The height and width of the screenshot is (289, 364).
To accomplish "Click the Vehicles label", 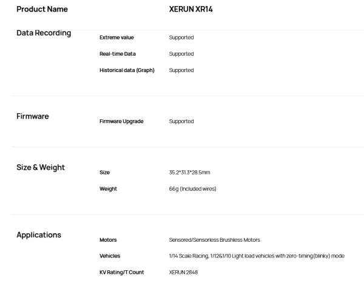I will 110,256.
